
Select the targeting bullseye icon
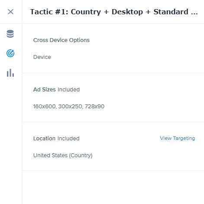click(x=10, y=53)
